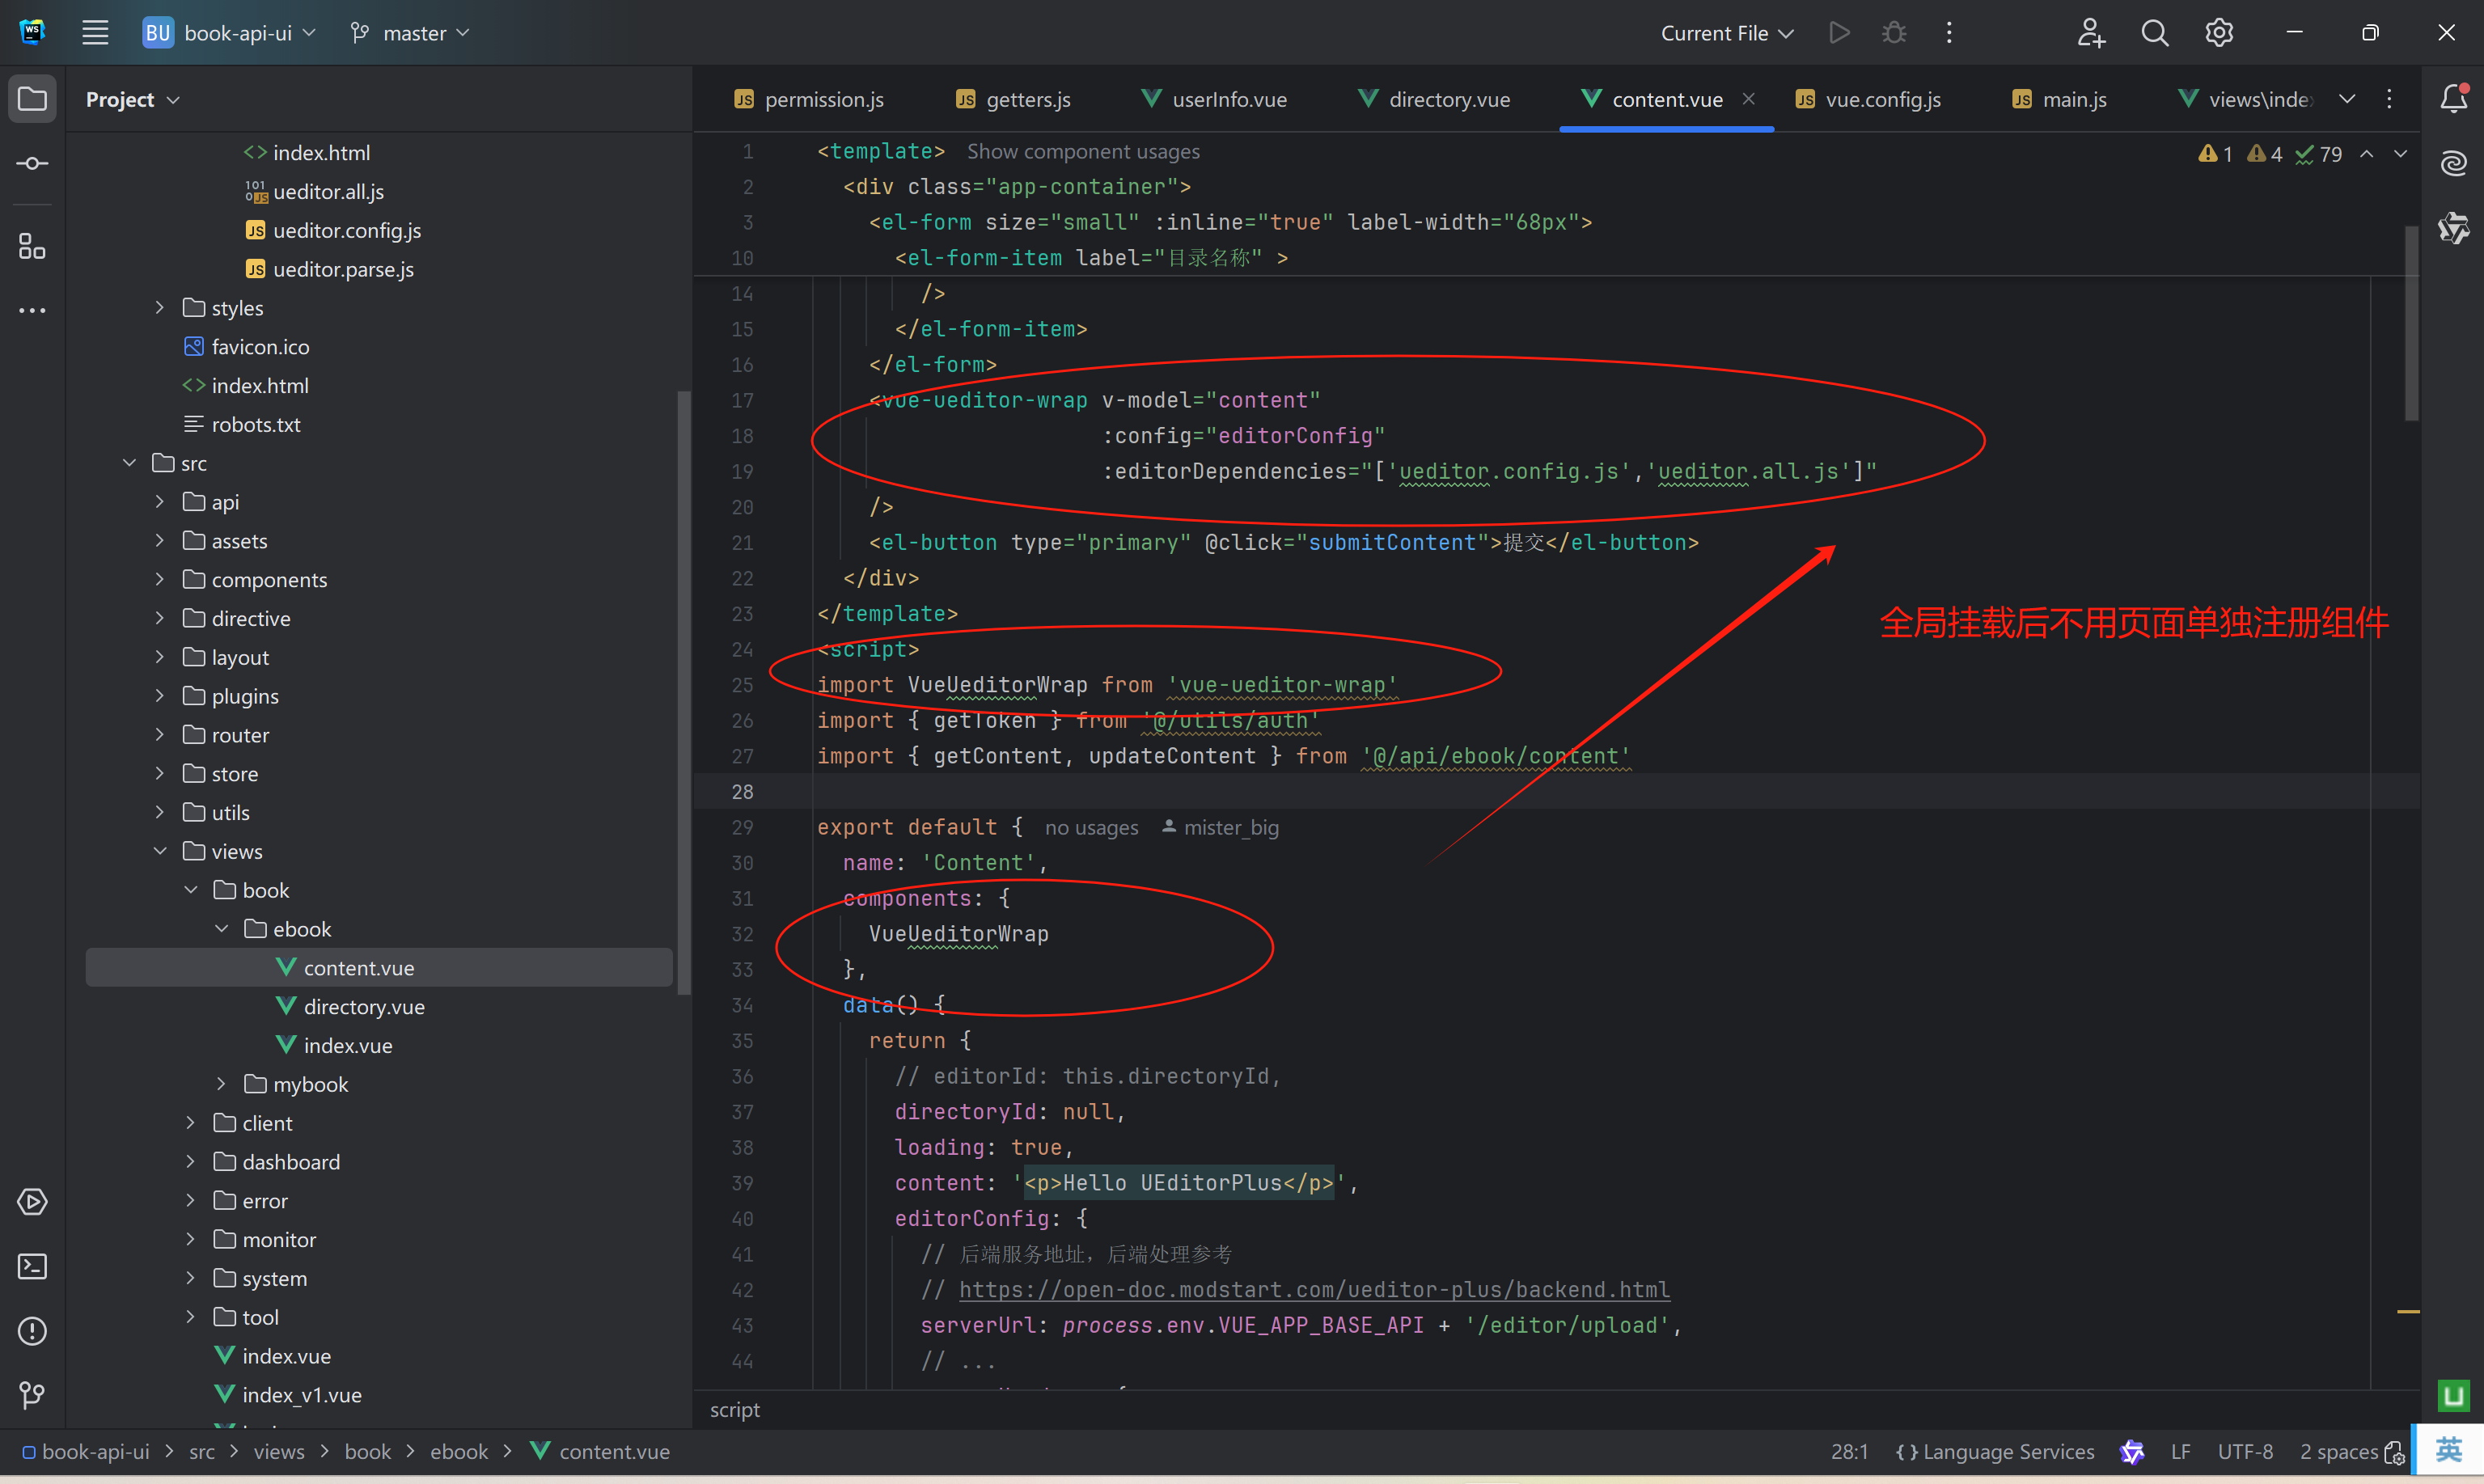Viewport: 2484px width, 1484px height.
Task: Click the Show component usages hint
Action: pyautogui.click(x=1082, y=151)
